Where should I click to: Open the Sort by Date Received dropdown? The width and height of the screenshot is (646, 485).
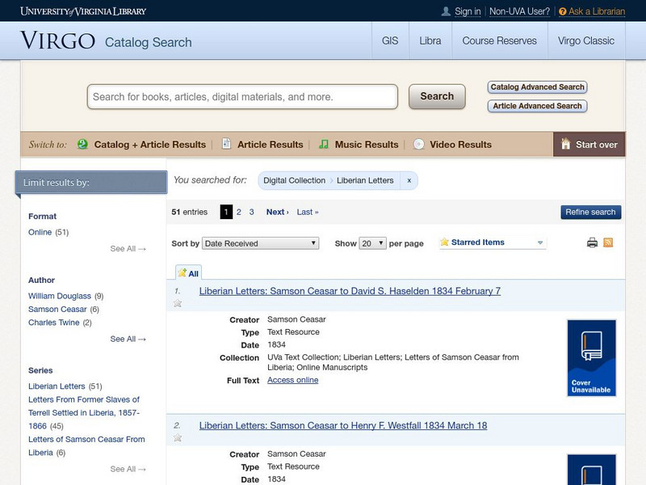click(x=261, y=243)
